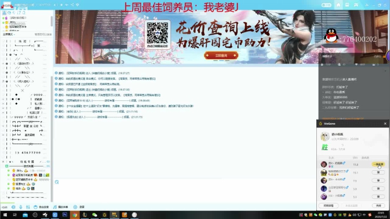Click the volume icon in system tray
The width and height of the screenshot is (390, 219).
pyautogui.click(x=354, y=215)
